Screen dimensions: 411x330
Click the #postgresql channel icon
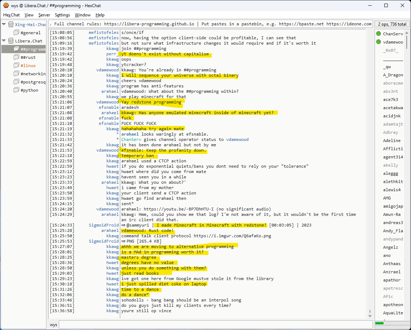16,82
